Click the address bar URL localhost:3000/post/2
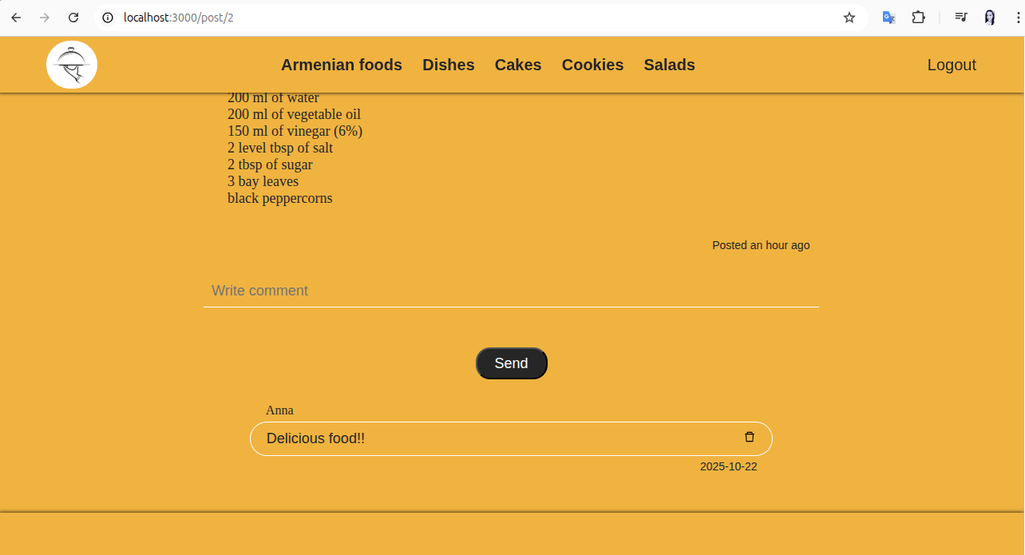 point(179,18)
